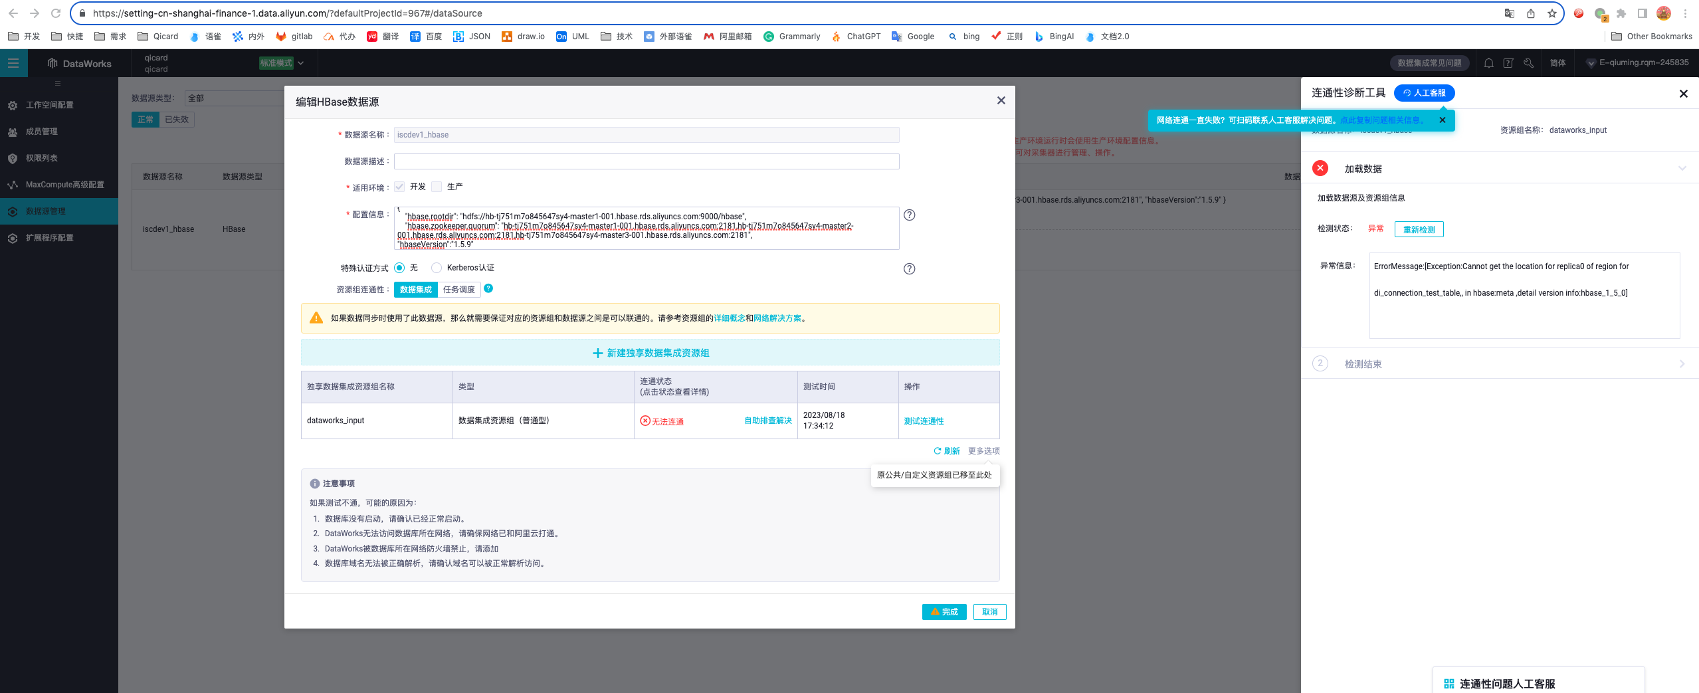Screen dimensions: 1699x693
Task: Open the help document icon in header
Action: pos(1508,63)
